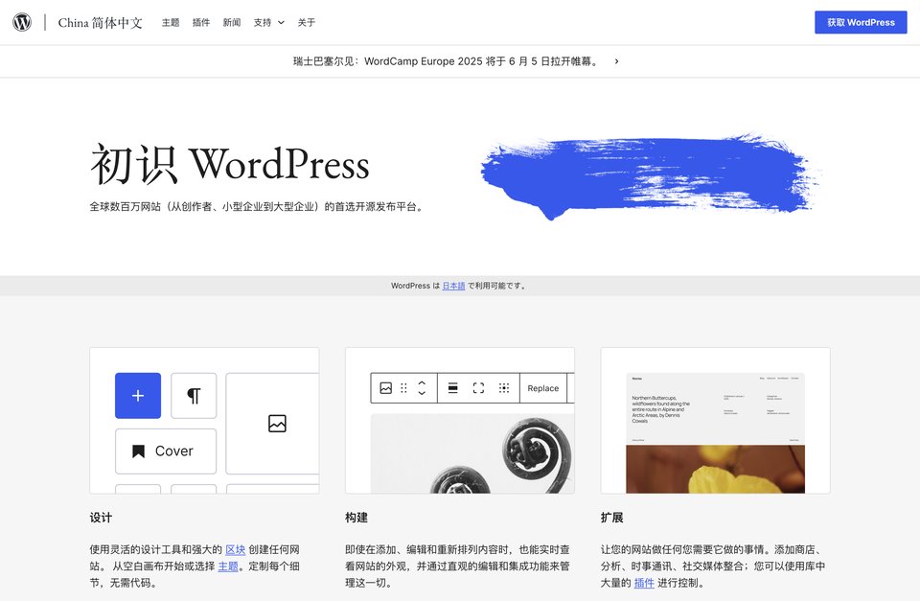Select the 新闻 menu item

232,22
